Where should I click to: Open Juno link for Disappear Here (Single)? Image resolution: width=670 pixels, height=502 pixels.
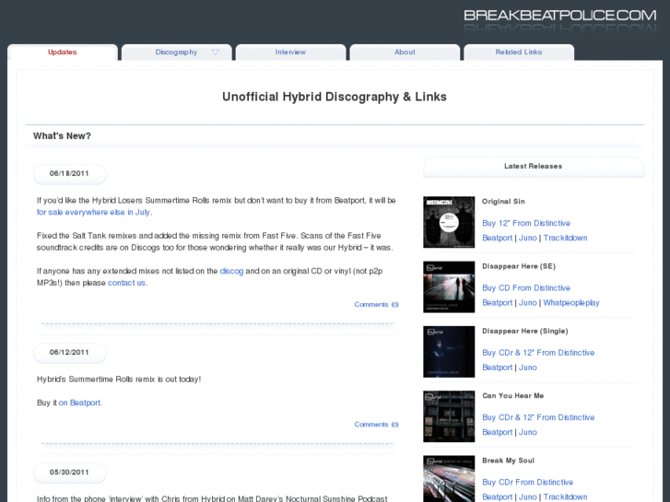click(528, 368)
